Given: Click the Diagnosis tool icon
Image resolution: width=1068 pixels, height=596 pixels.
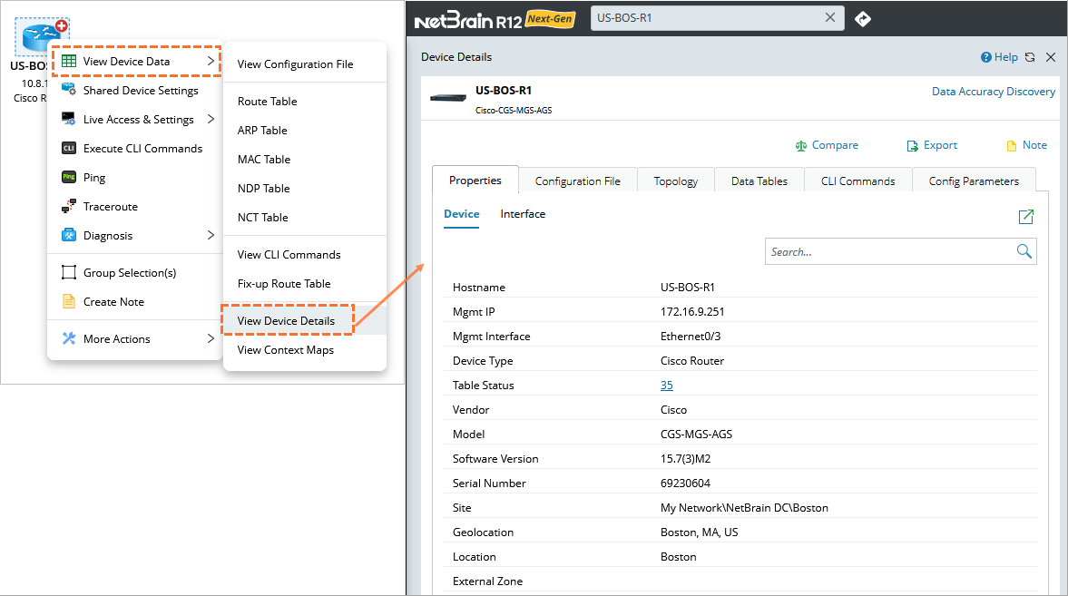Looking at the screenshot, I should pos(69,235).
